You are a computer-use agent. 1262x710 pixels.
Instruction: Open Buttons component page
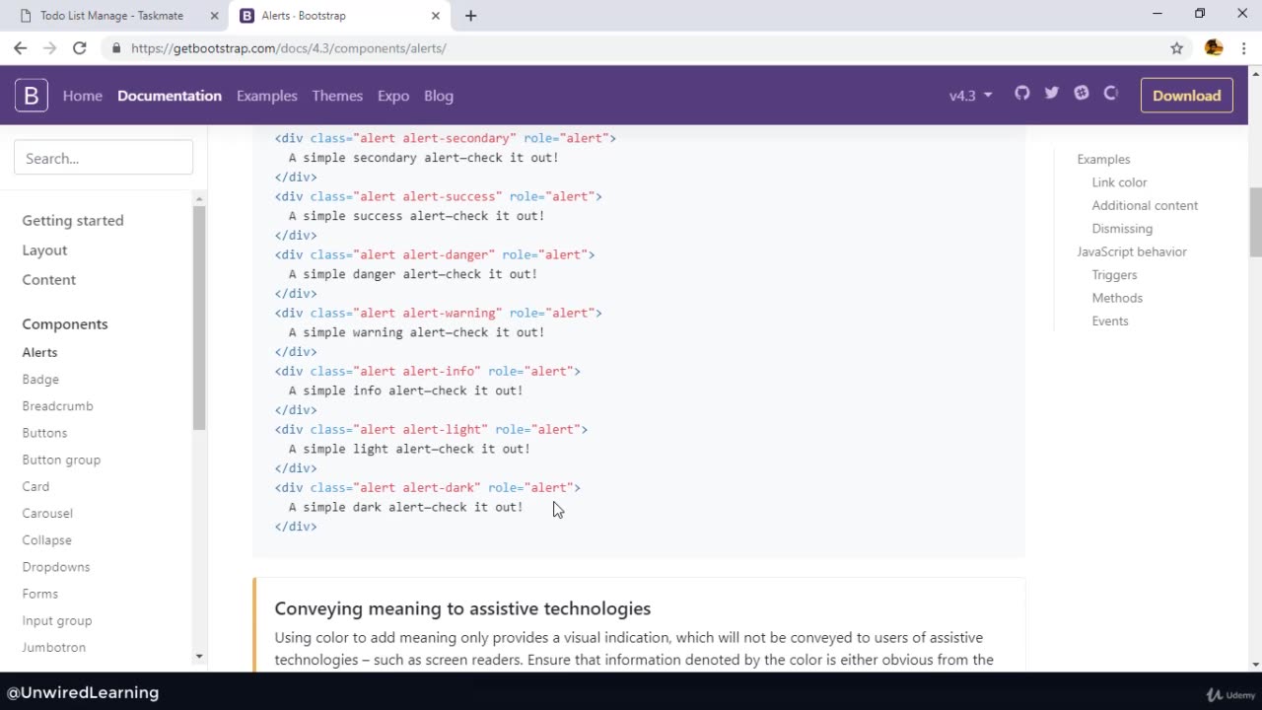[x=44, y=432]
